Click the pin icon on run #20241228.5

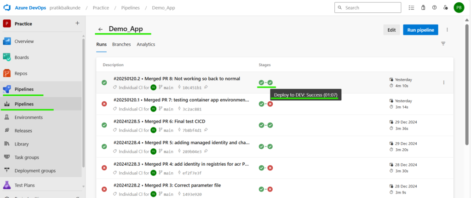coord(206,130)
